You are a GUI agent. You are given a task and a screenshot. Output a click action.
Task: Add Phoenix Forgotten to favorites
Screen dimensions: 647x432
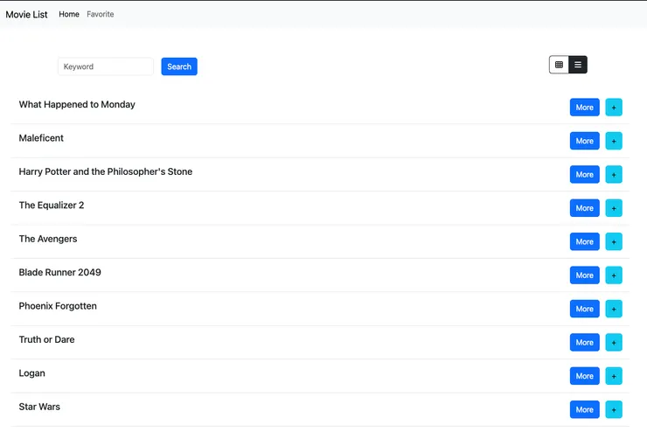coord(614,309)
